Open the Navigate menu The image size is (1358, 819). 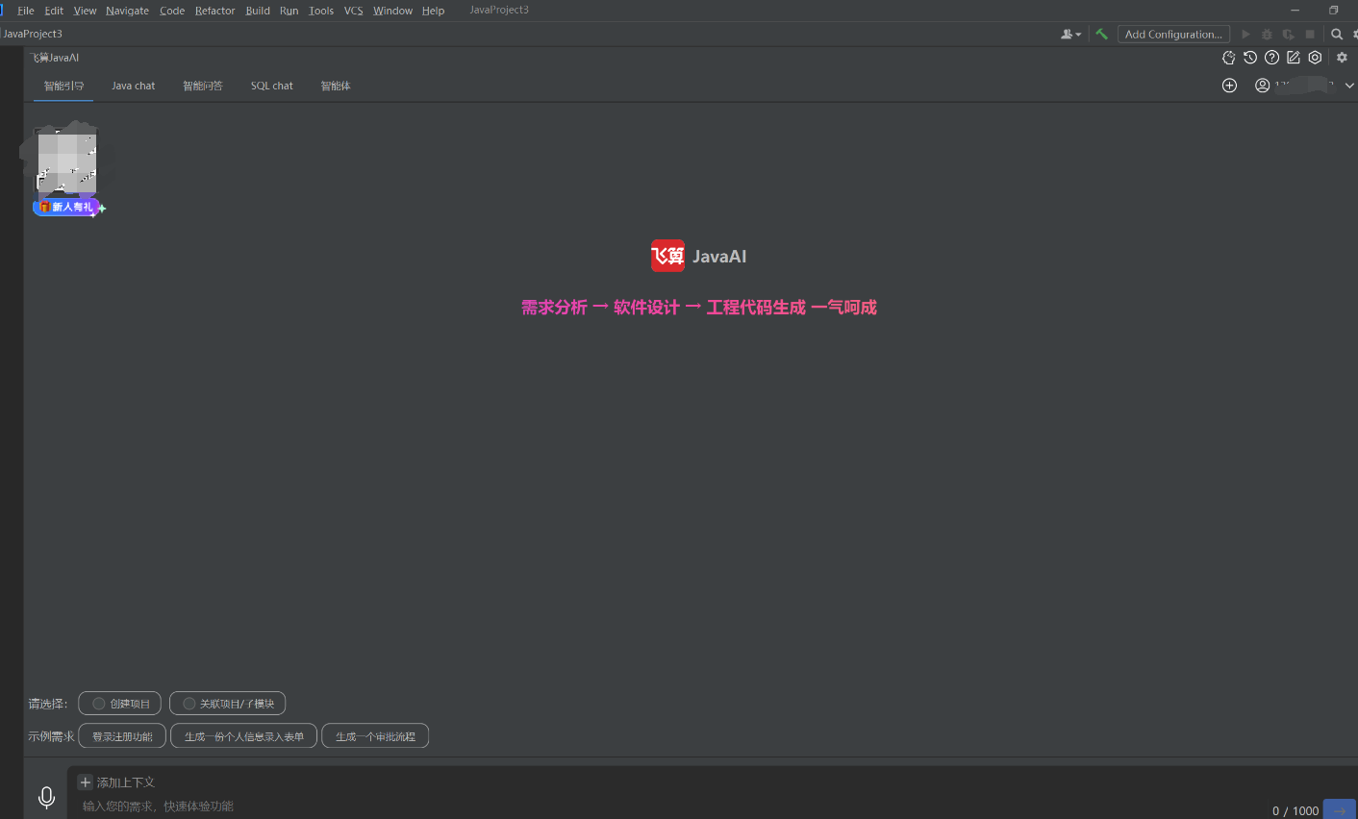[127, 11]
